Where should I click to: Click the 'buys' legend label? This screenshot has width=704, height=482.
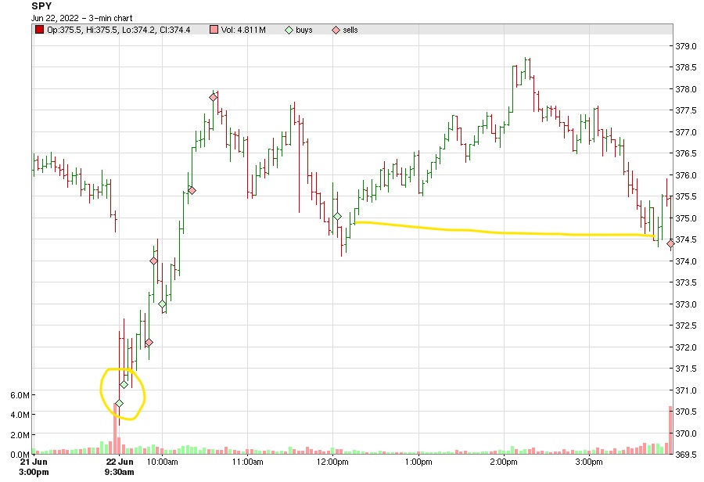(x=304, y=30)
